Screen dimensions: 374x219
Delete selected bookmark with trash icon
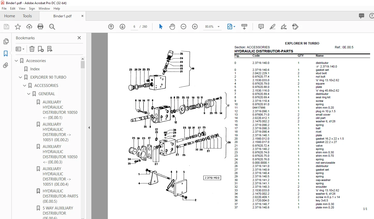32,49
